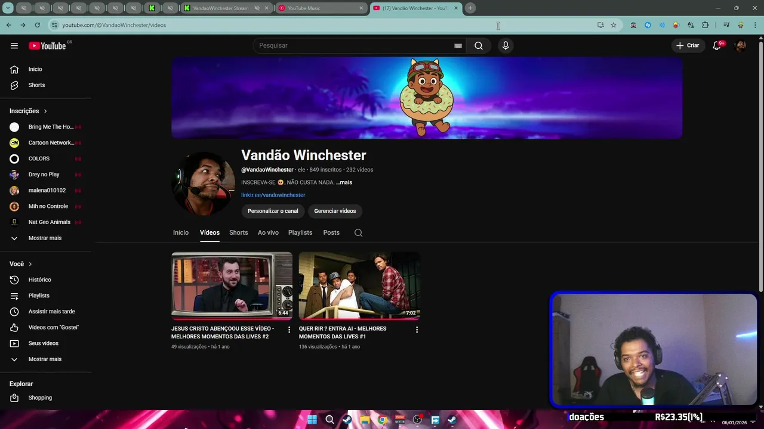Open the site information icon in address bar
Image resolution: width=764 pixels, height=429 pixels.
tap(54, 25)
